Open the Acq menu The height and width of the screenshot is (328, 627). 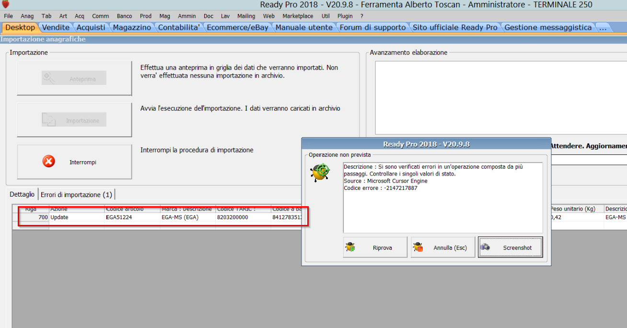[80, 16]
